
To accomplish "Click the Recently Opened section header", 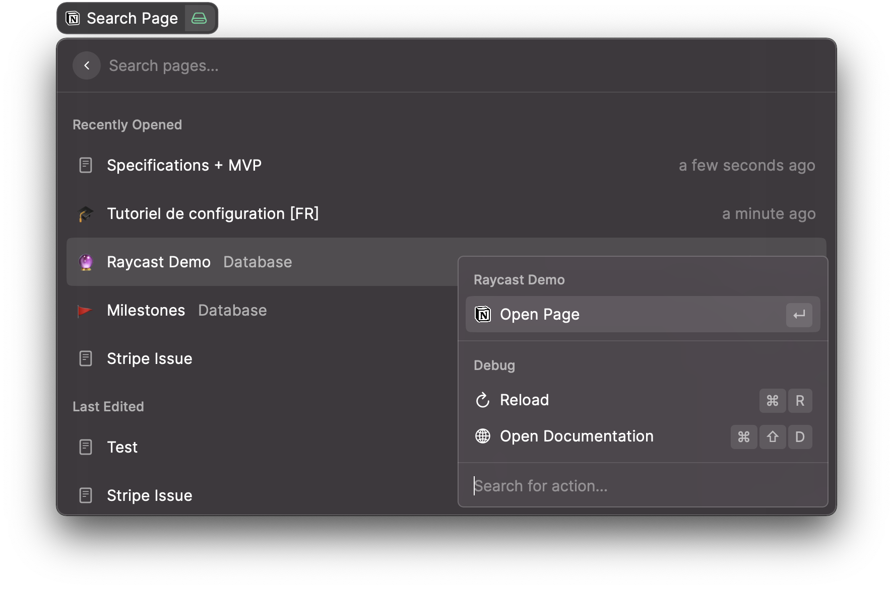I will tap(127, 125).
